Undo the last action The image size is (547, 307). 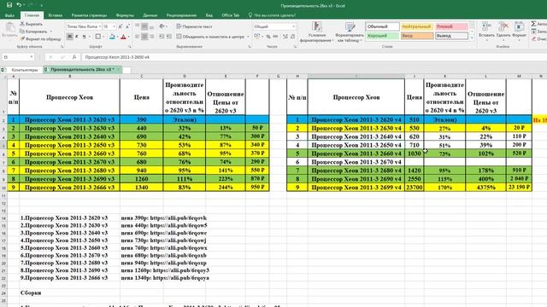[x=19, y=5]
